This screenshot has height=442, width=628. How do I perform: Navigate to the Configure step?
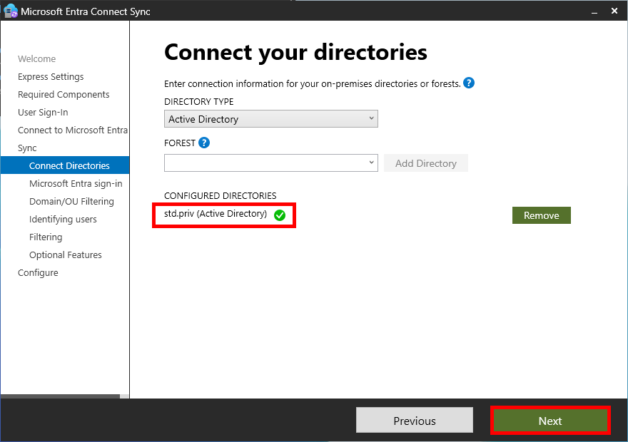point(38,272)
